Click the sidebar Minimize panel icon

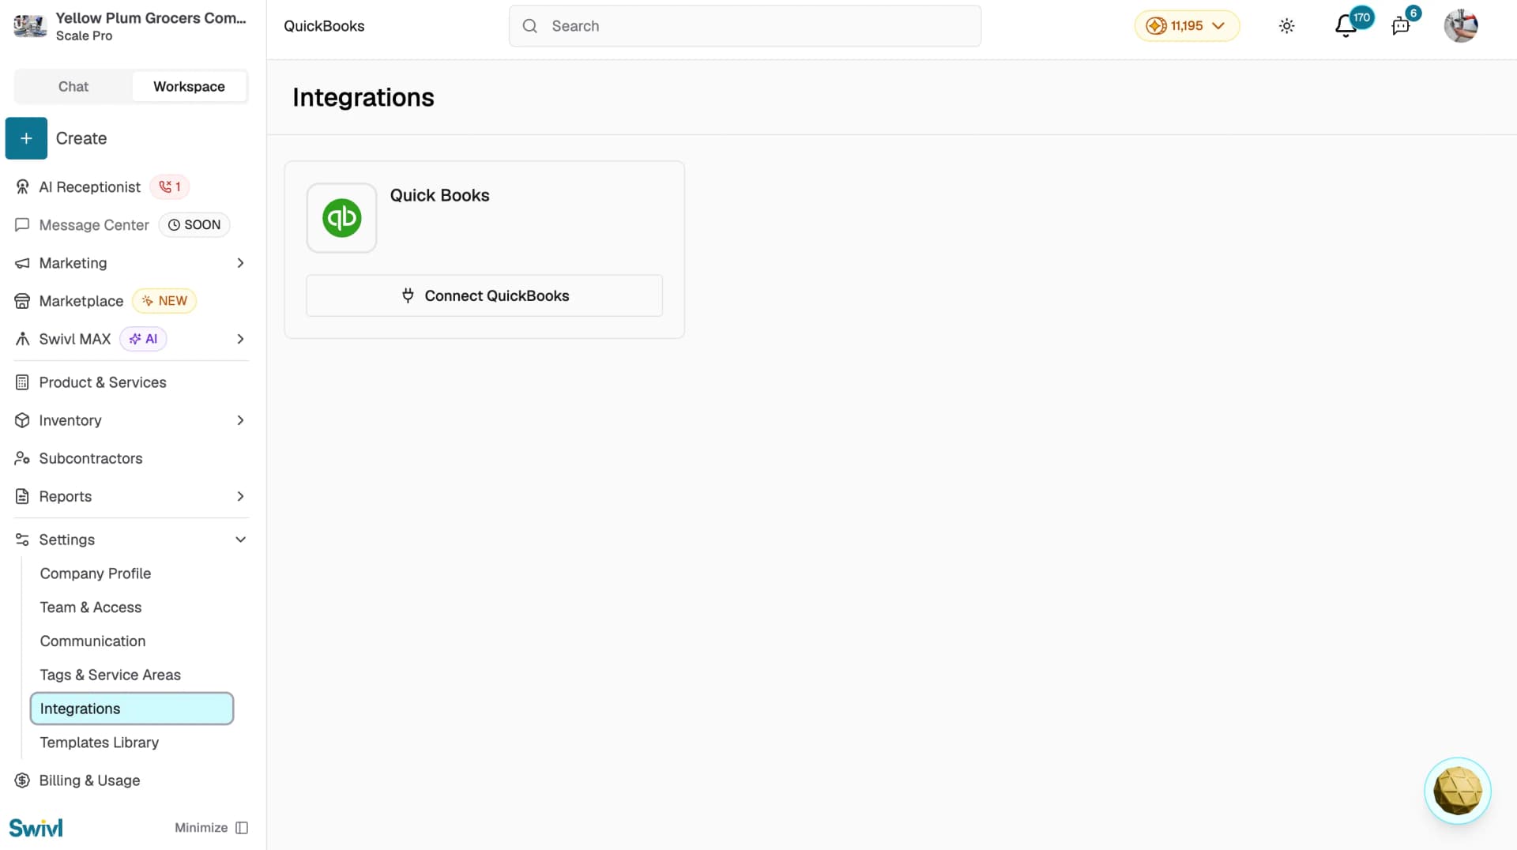[242, 828]
